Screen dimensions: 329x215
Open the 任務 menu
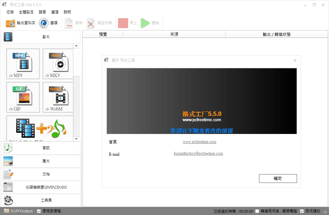pyautogui.click(x=10, y=12)
